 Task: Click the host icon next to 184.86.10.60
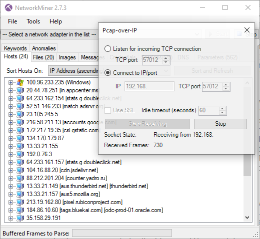(20, 210)
